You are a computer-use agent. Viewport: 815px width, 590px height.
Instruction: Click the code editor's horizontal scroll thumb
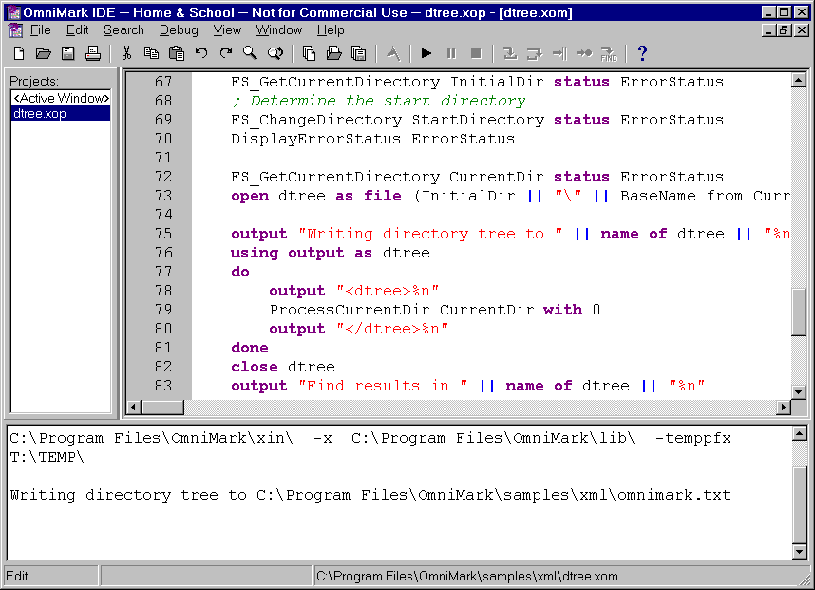tap(162, 407)
